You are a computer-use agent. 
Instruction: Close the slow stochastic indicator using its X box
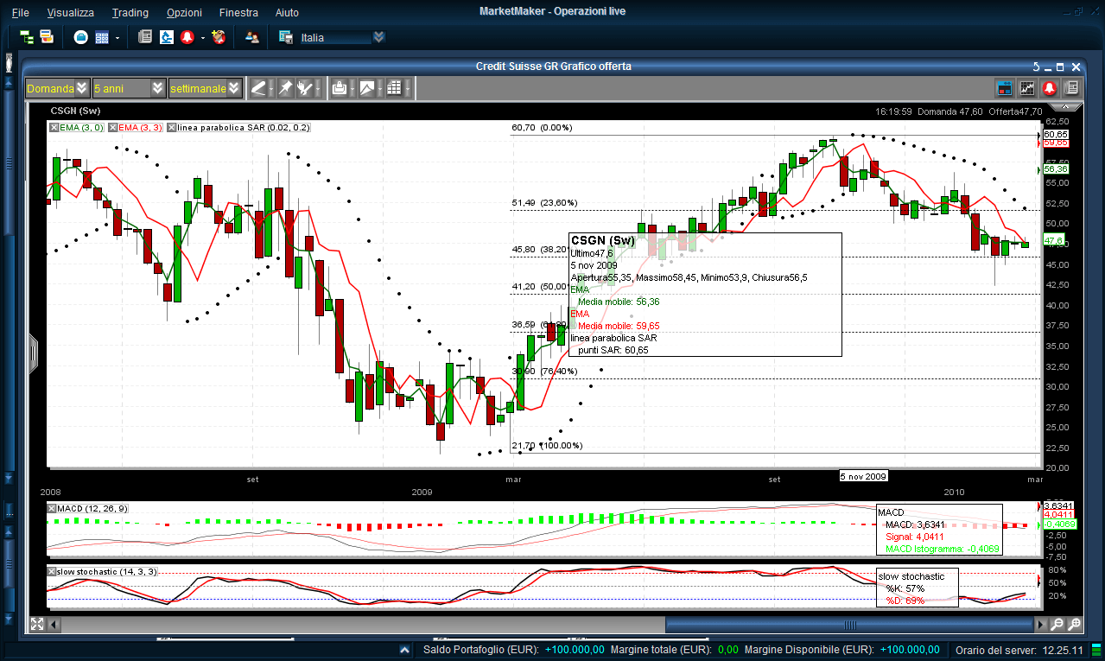pyautogui.click(x=53, y=572)
